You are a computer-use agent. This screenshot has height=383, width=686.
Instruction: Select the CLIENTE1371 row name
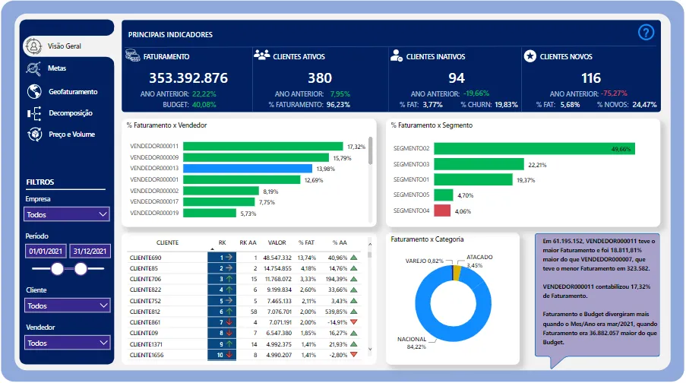(x=146, y=344)
